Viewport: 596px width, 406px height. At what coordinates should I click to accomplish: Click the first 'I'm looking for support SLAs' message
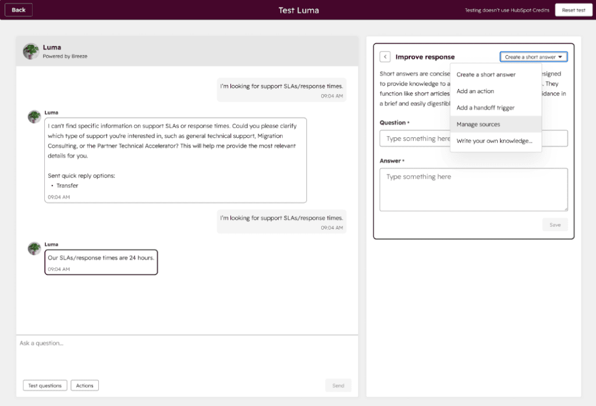(282, 90)
